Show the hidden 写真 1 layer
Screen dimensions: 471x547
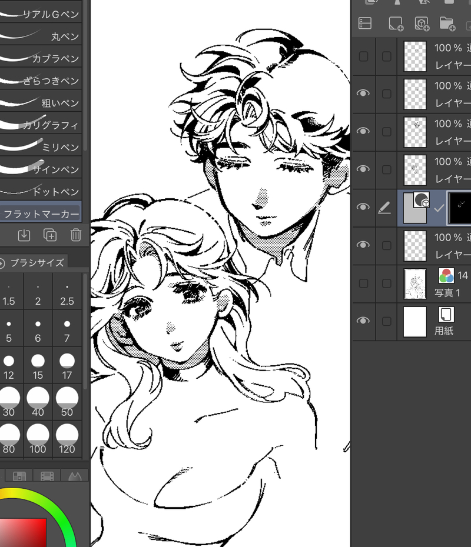(x=363, y=283)
